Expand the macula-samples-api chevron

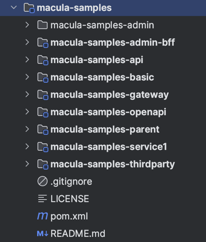click(27, 59)
